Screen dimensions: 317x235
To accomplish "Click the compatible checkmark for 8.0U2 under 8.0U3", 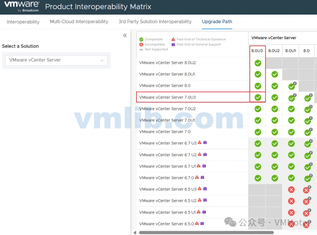I will (x=257, y=63).
